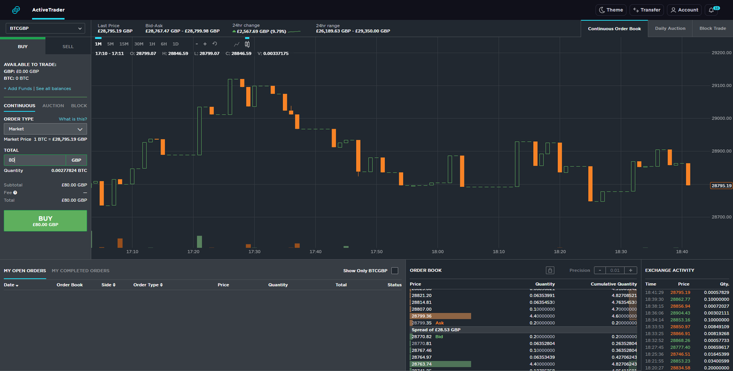Image resolution: width=733 pixels, height=371 pixels.
Task: Zoom out the chart with minus icon
Action: [x=196, y=44]
